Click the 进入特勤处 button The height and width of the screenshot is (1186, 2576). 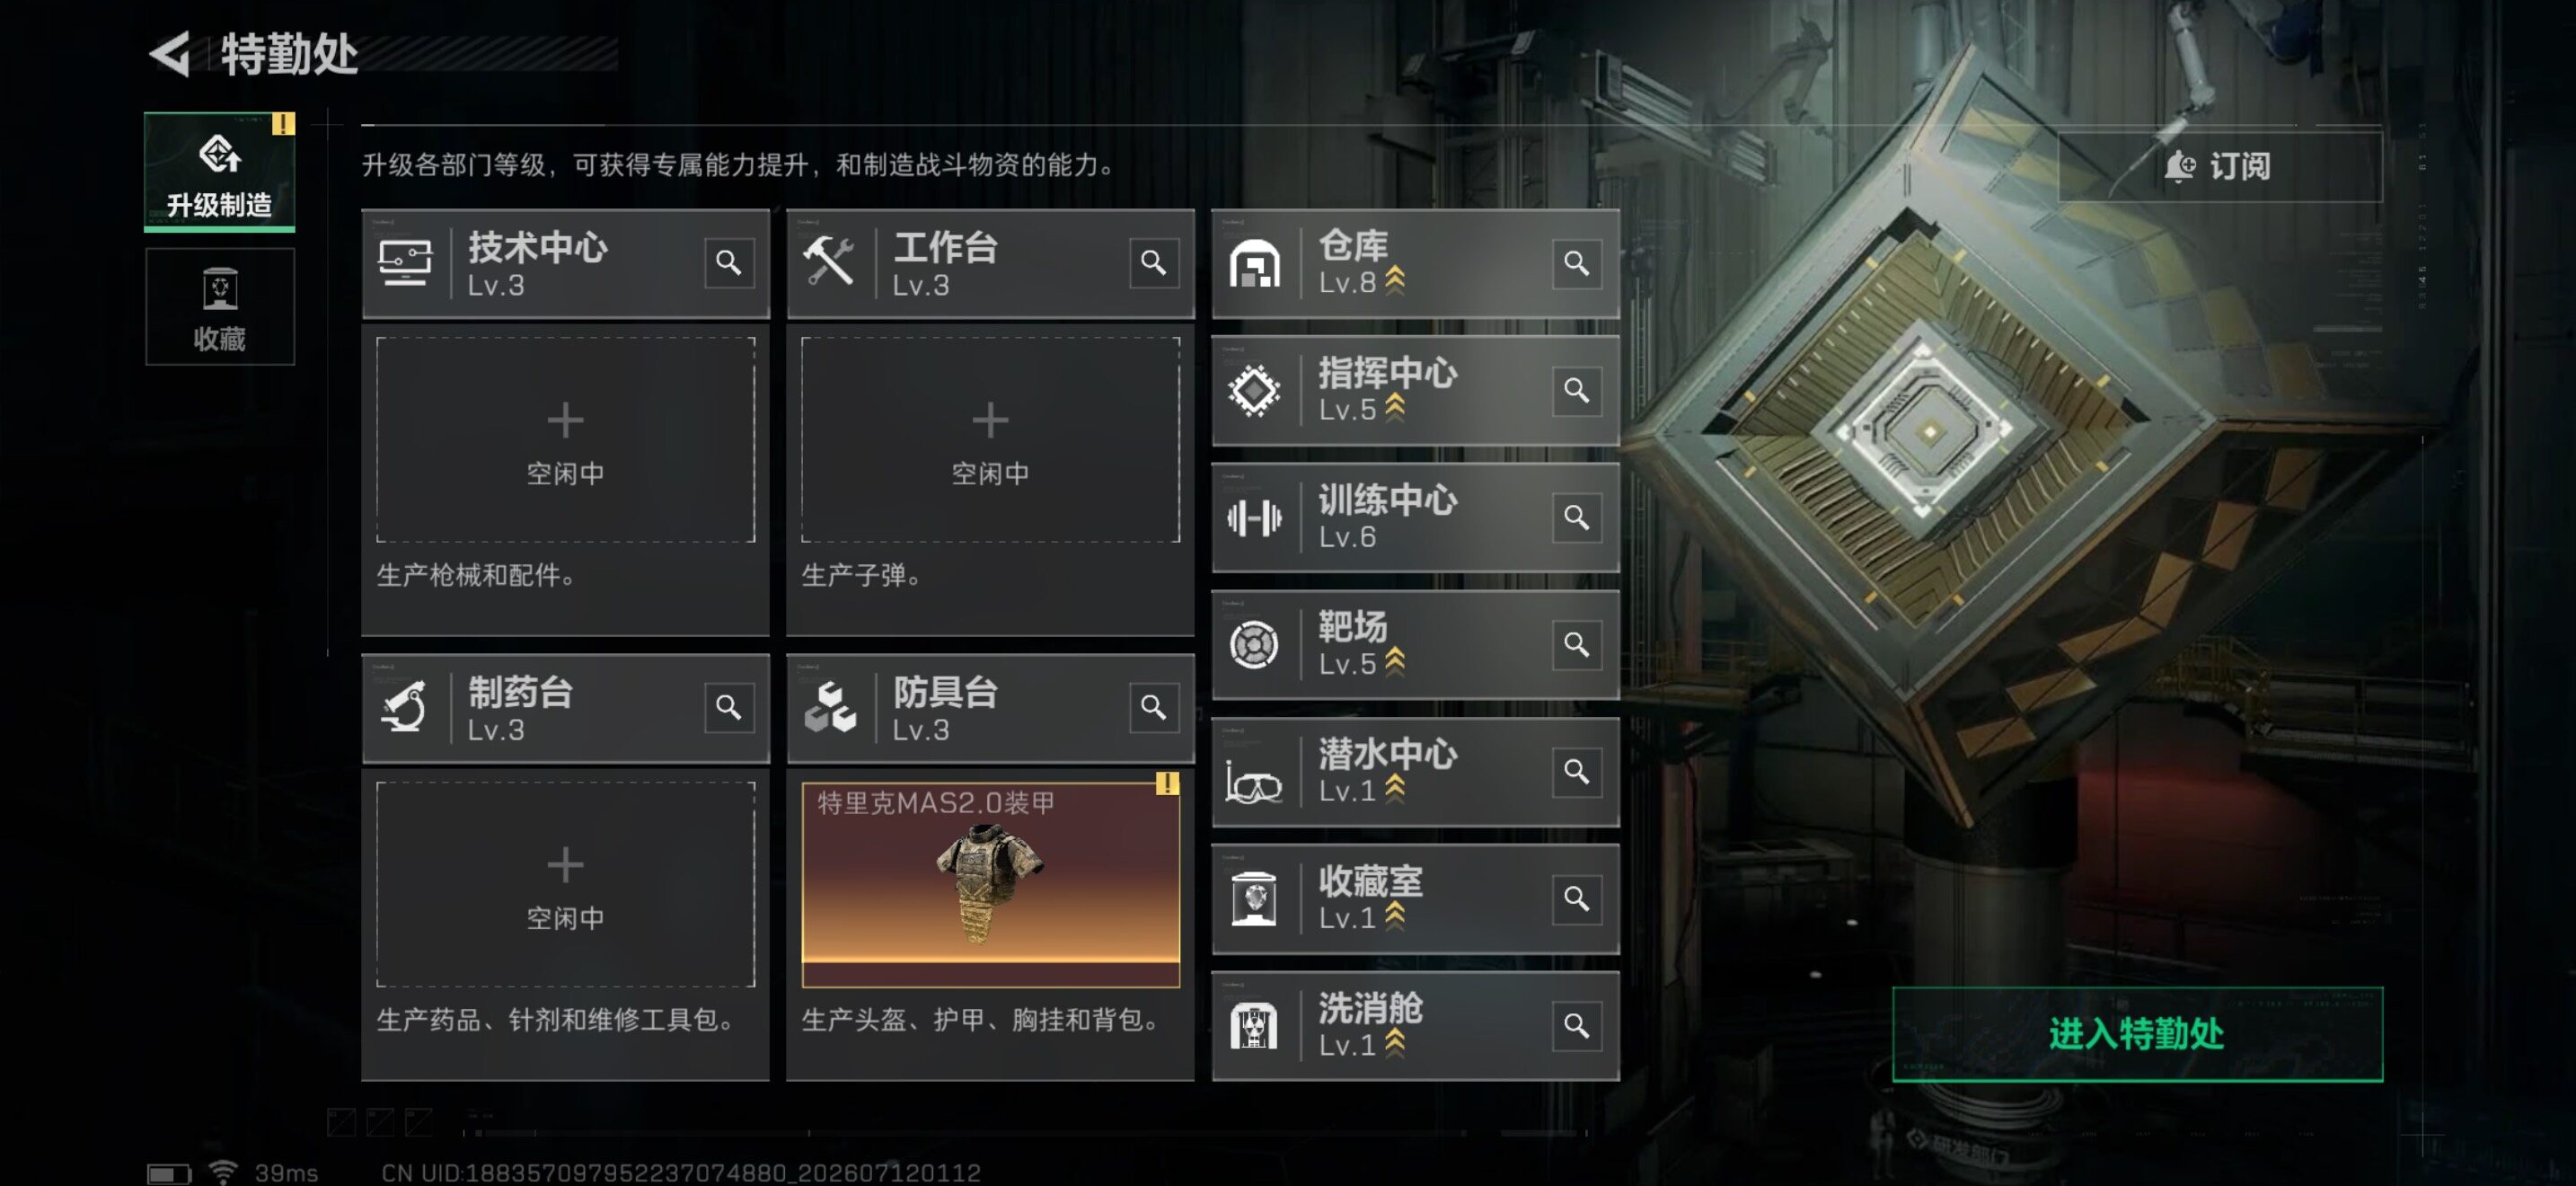click(2137, 1034)
